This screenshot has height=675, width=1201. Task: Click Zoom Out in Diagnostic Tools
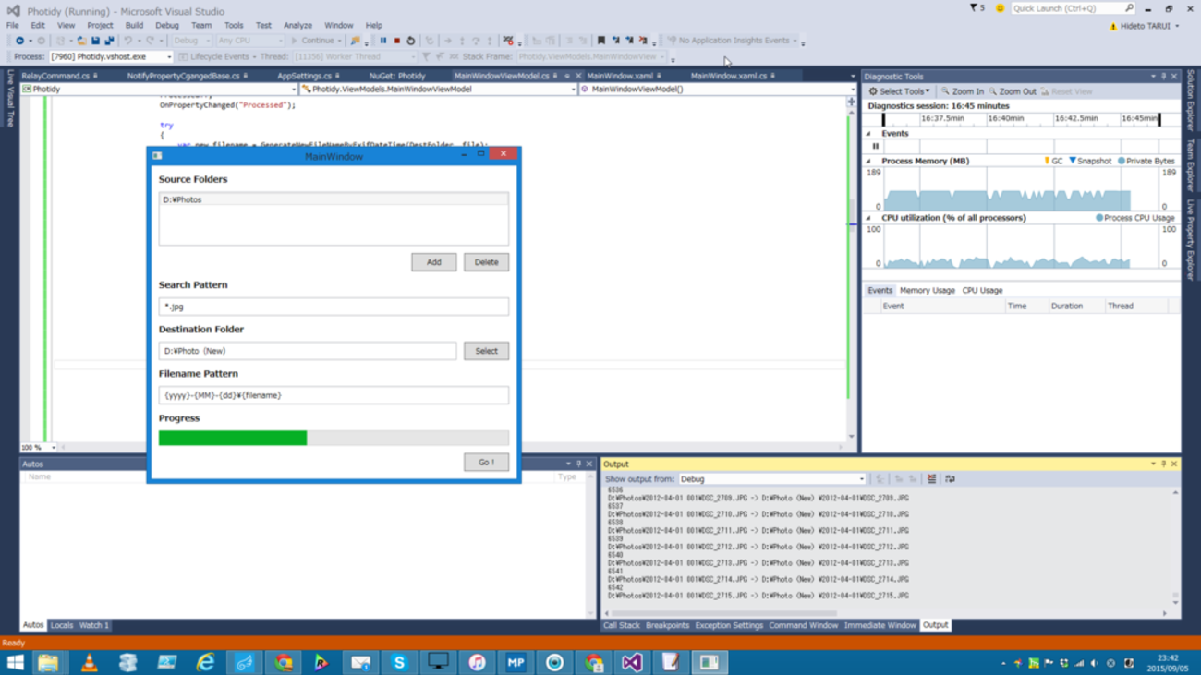coord(1013,91)
